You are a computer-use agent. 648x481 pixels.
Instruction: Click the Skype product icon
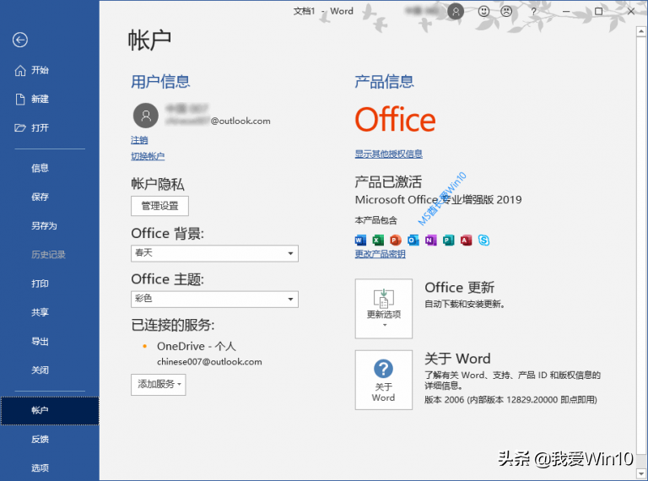(x=484, y=240)
